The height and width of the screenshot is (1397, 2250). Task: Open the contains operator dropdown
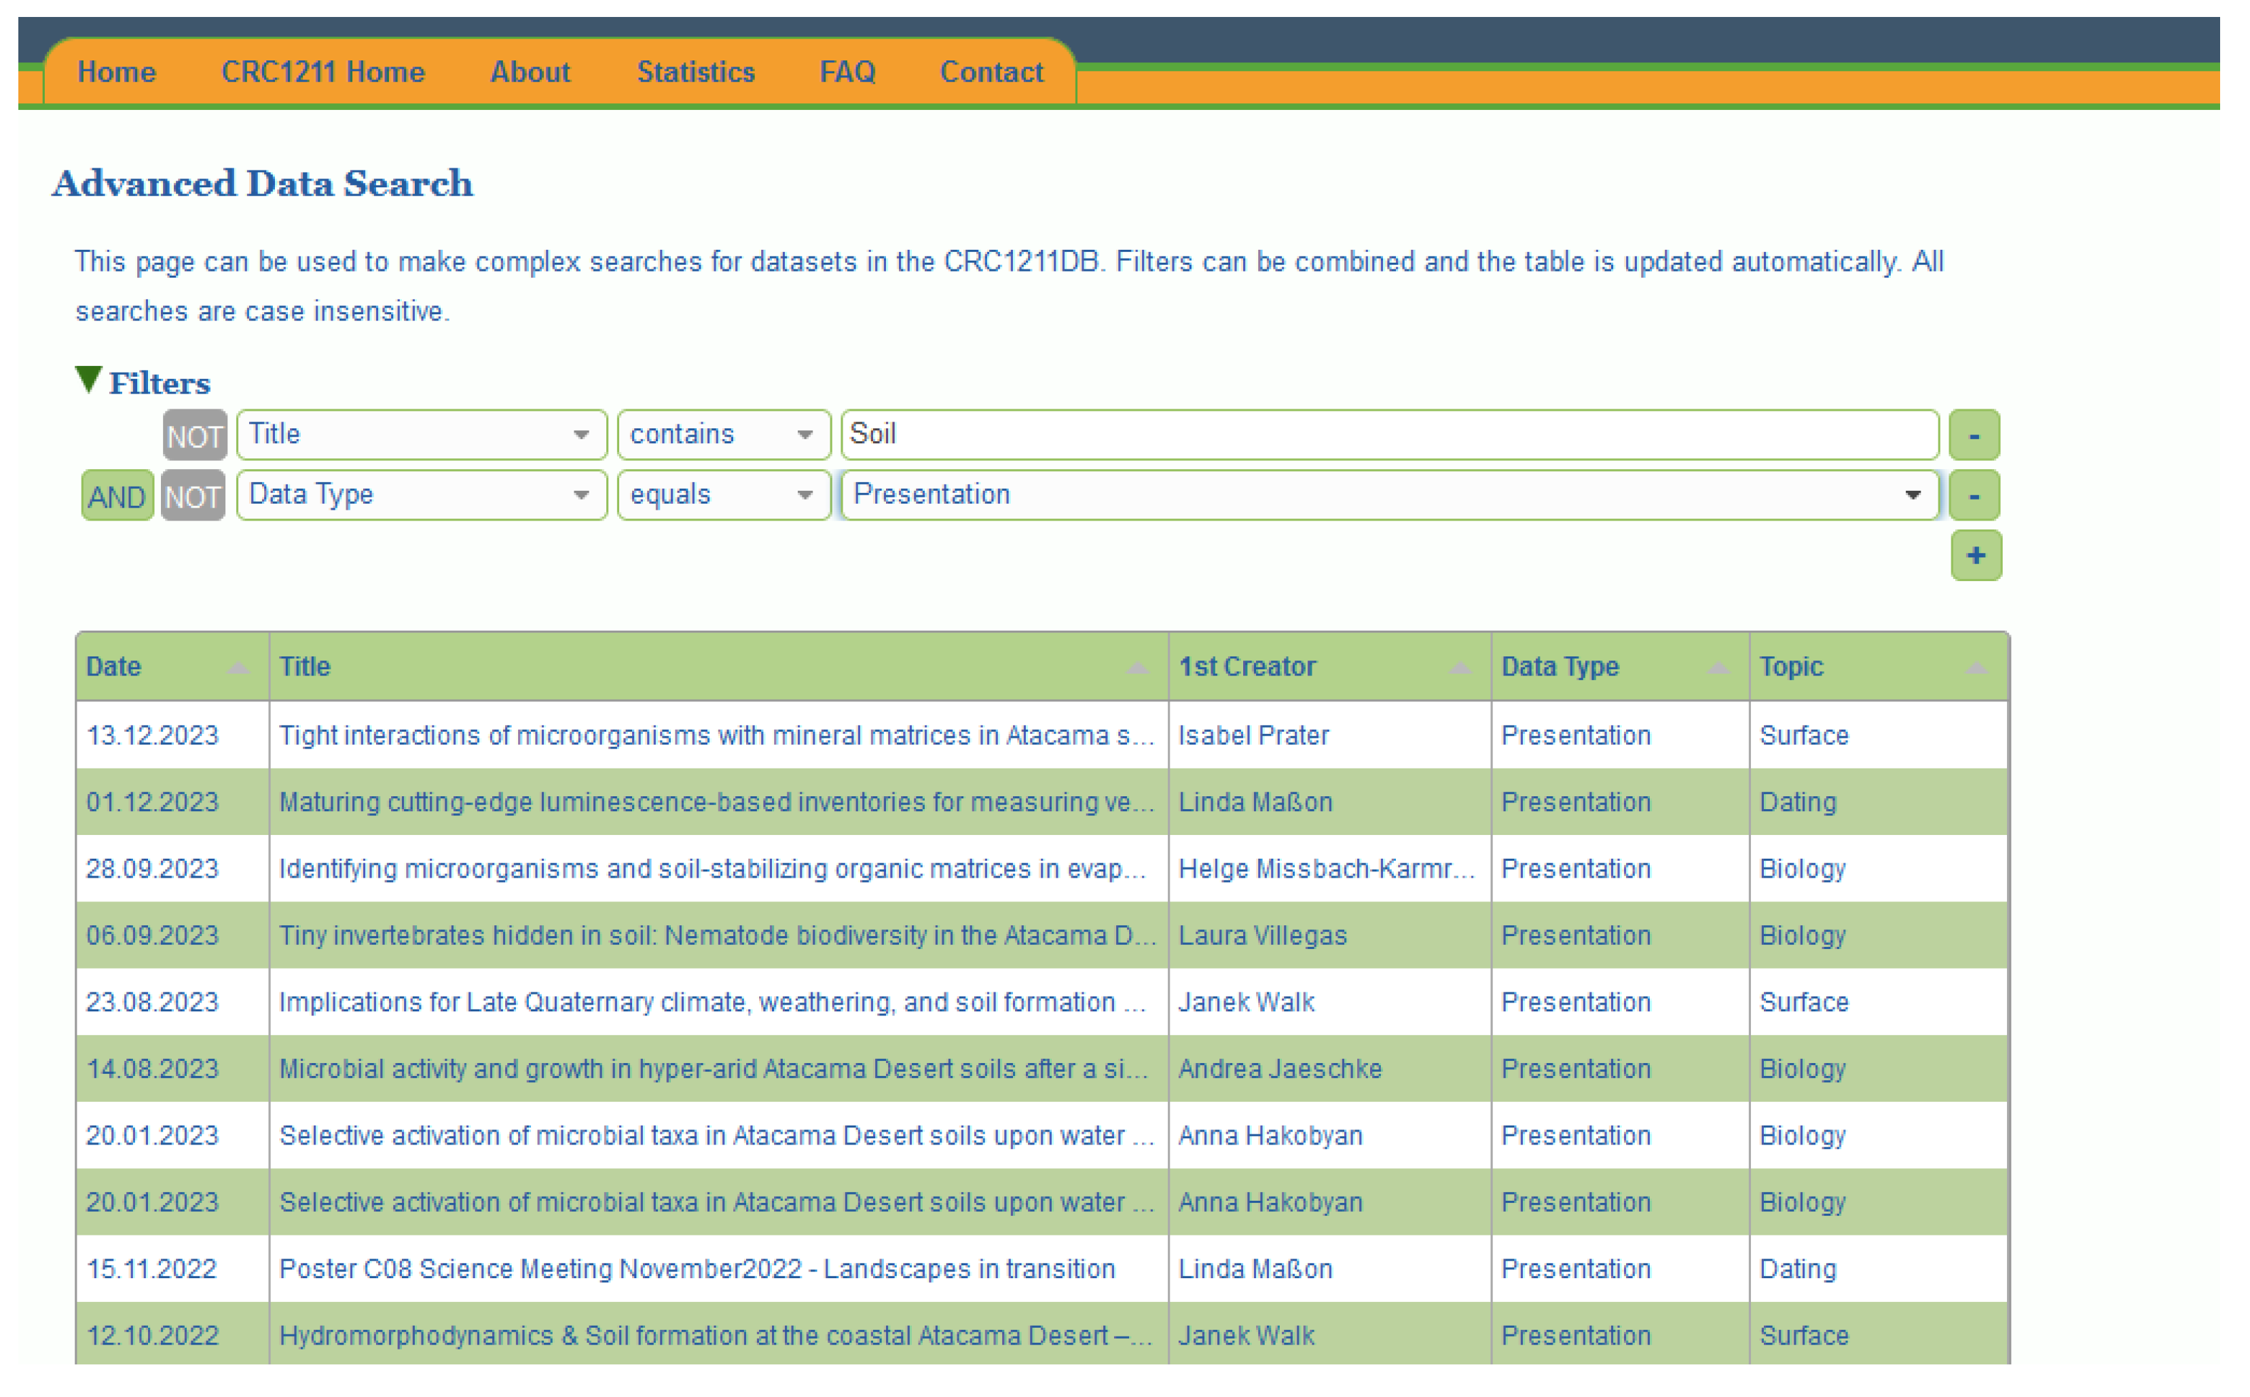tap(724, 434)
